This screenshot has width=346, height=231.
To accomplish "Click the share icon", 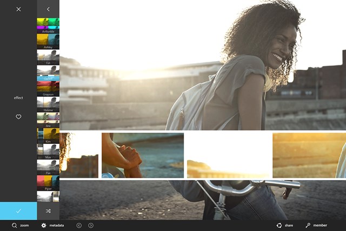I will 279,225.
